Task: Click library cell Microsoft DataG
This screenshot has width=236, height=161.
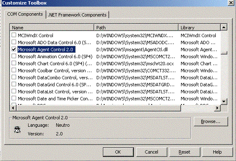Action: coord(199,85)
